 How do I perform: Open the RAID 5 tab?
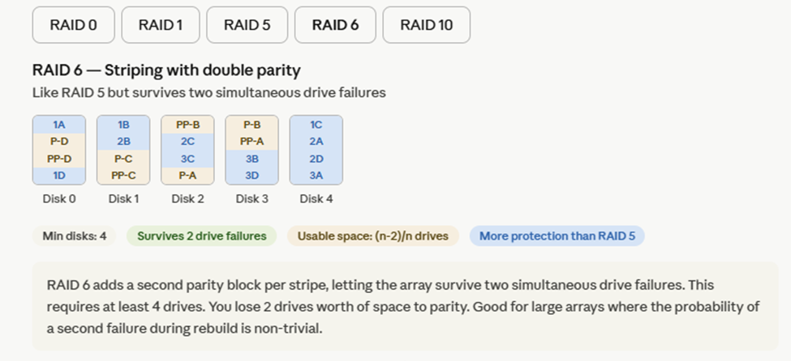click(x=247, y=25)
